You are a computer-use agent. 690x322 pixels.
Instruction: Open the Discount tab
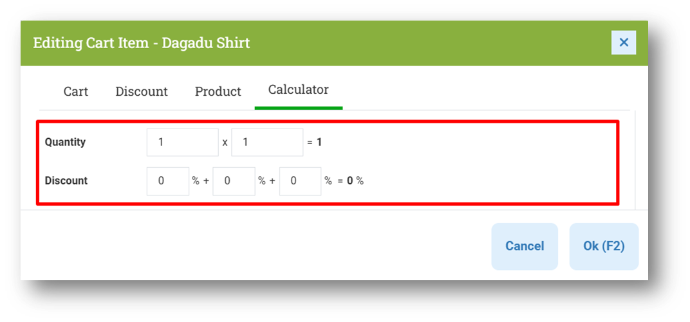[142, 91]
